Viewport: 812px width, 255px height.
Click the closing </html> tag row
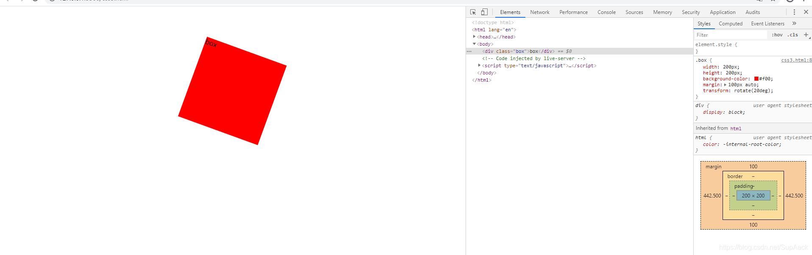[482, 80]
